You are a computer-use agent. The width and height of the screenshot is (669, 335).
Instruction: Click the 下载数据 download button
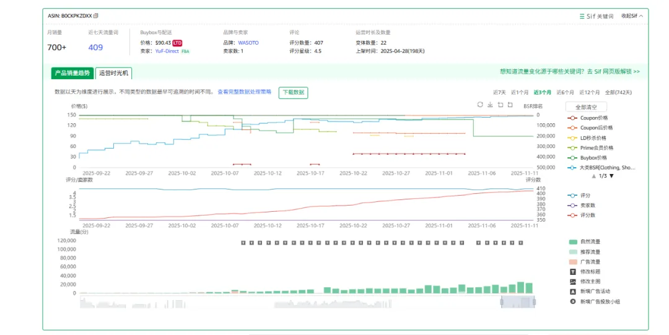[x=293, y=93]
